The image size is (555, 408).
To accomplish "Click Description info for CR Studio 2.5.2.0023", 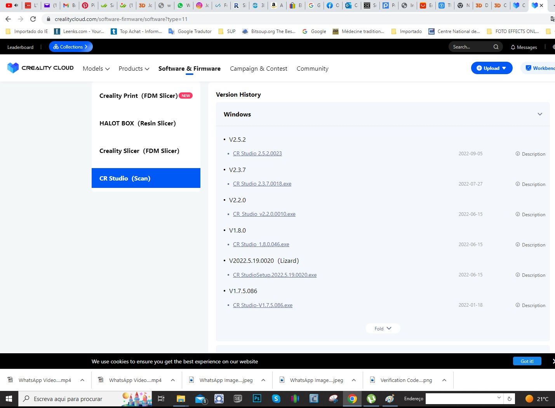I will pos(531,154).
